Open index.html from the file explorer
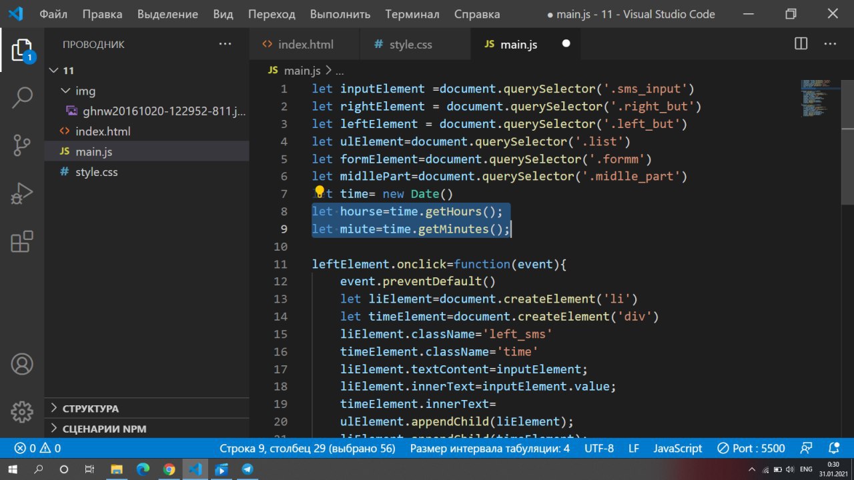Image resolution: width=854 pixels, height=480 pixels. point(103,131)
